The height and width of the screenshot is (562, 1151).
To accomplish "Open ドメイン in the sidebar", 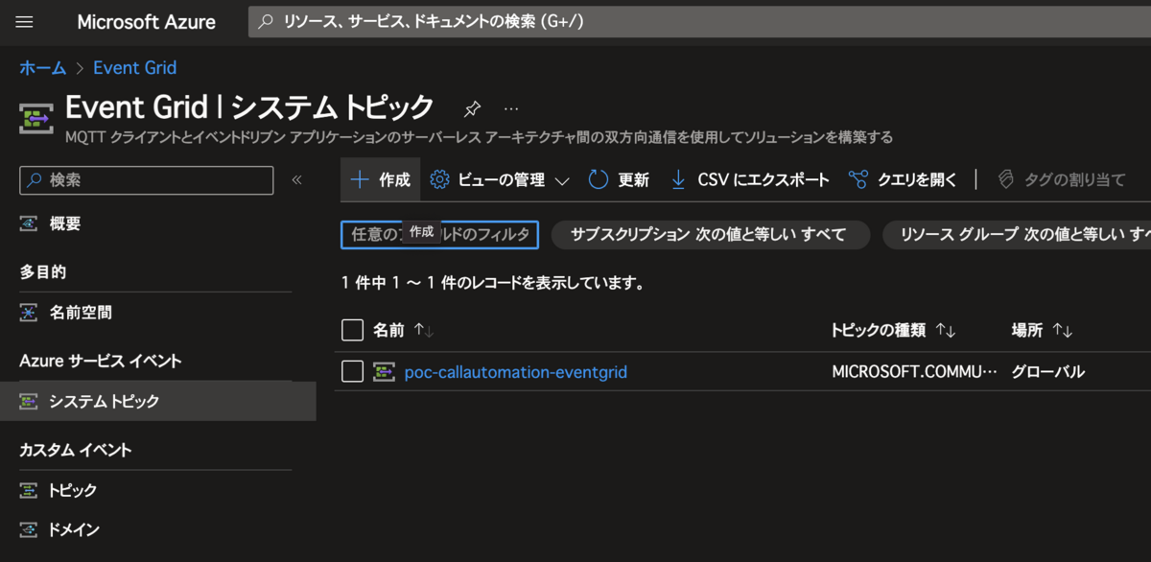I will (x=74, y=529).
